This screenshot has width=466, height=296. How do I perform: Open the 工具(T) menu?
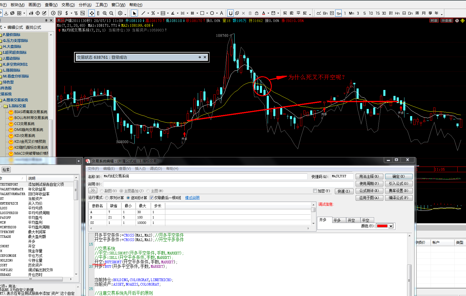[101, 5]
